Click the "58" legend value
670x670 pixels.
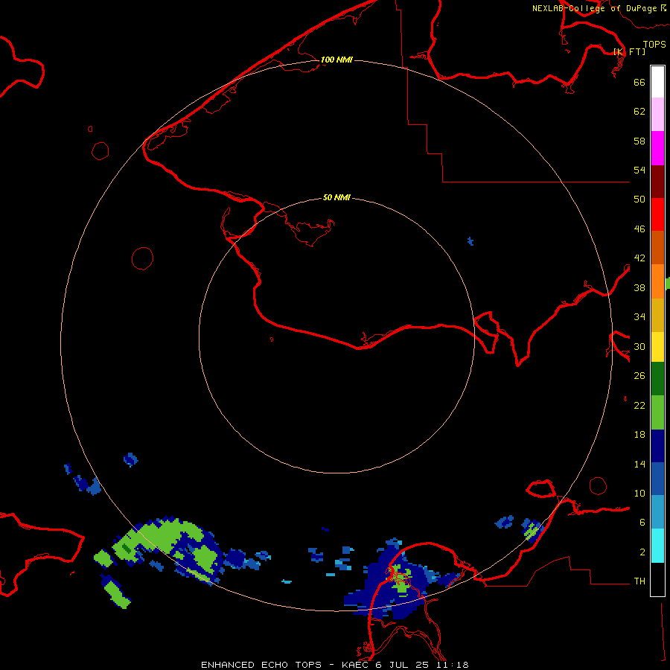coord(639,141)
